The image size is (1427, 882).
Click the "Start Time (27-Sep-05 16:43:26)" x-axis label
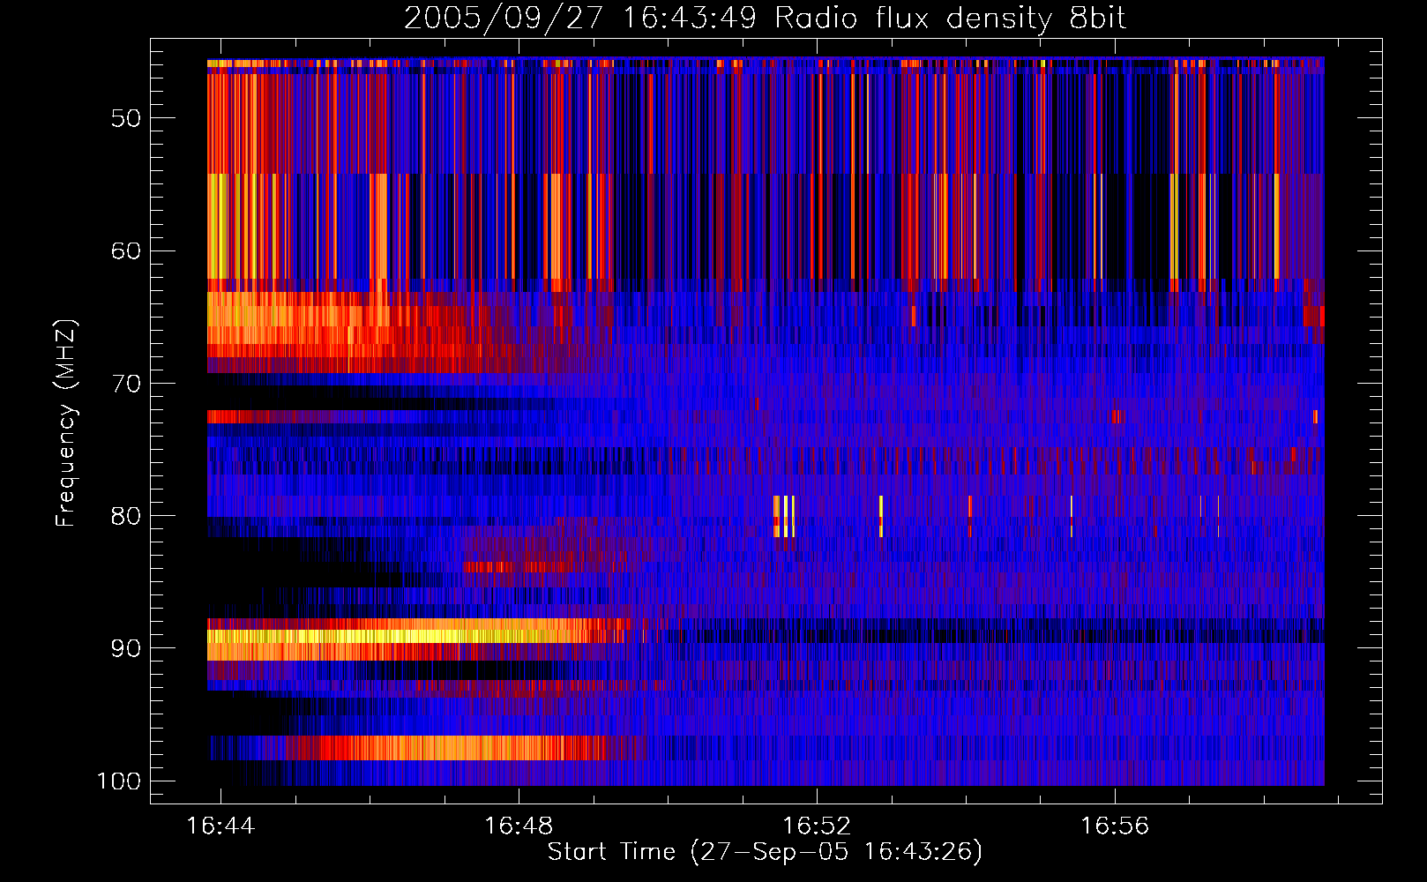765,852
